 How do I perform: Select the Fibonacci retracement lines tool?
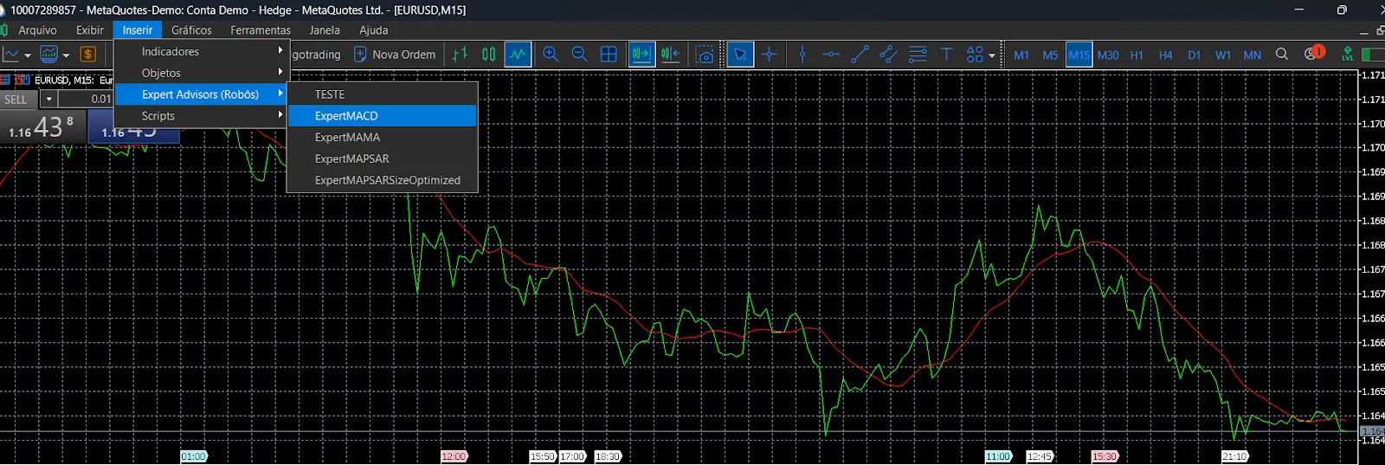[918, 55]
